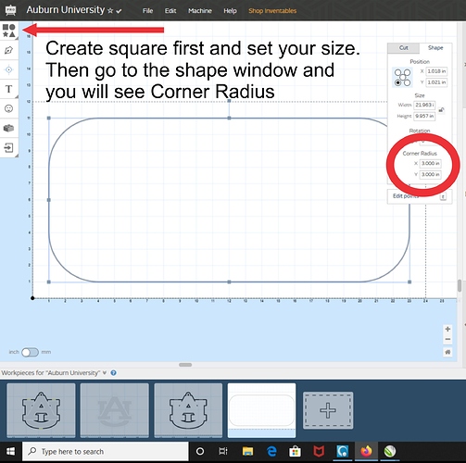Screen dimensions: 466x463
Task: Open File Explorer from taskbar
Action: tap(247, 452)
